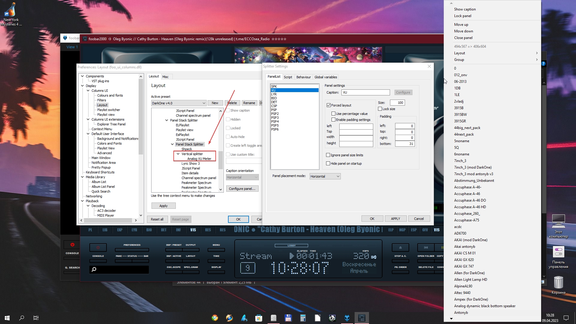
Task: Click the red power button on left console strip
Action: tap(72, 244)
